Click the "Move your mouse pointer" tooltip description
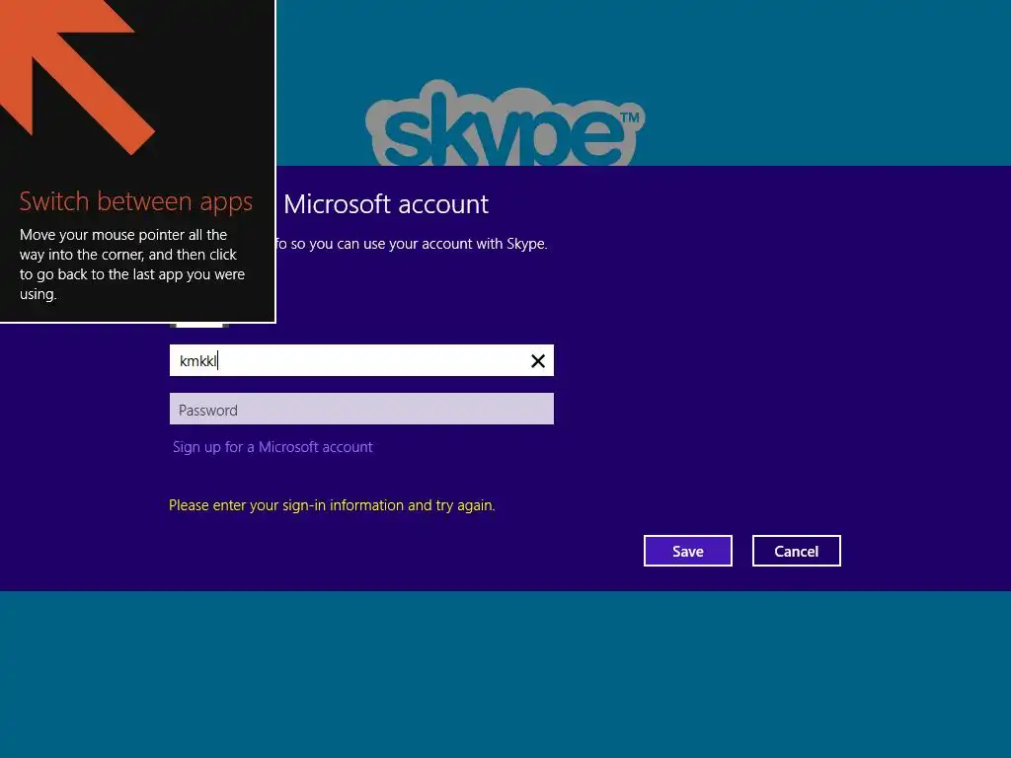This screenshot has height=758, width=1011. 132,265
